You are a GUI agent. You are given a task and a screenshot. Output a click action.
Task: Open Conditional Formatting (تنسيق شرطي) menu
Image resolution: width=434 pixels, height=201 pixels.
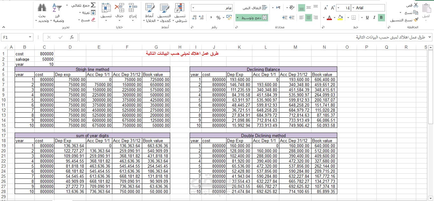(181, 13)
